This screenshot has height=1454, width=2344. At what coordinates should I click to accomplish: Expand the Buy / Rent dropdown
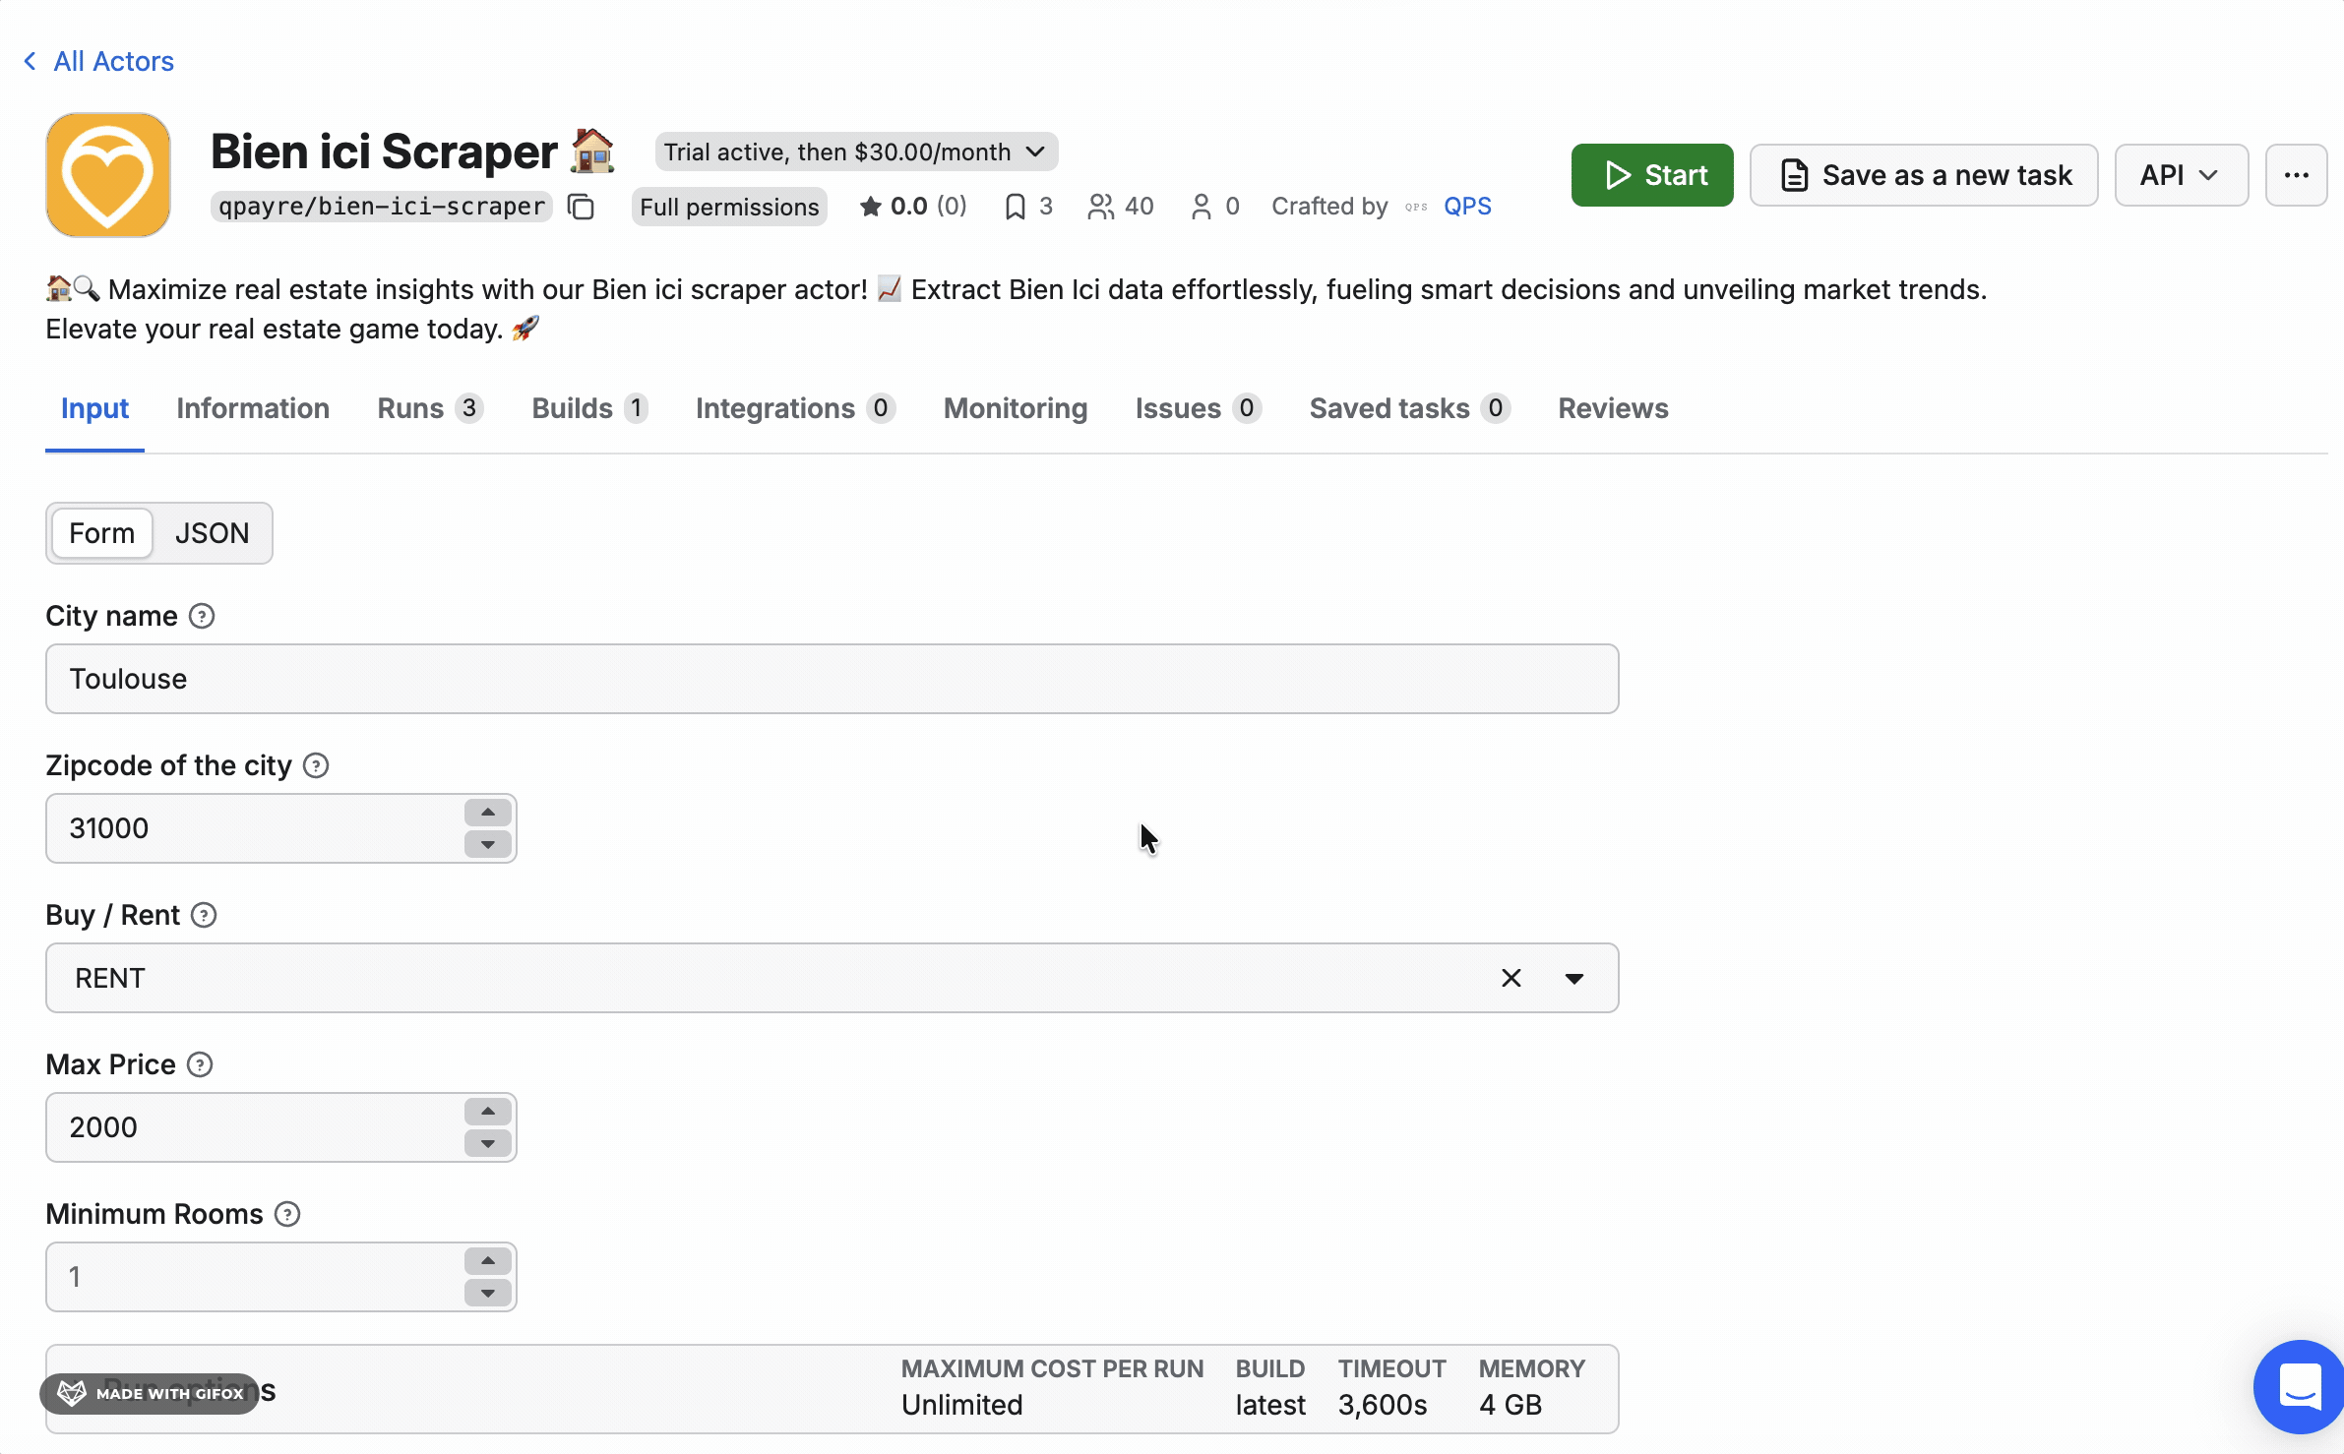coord(1573,978)
